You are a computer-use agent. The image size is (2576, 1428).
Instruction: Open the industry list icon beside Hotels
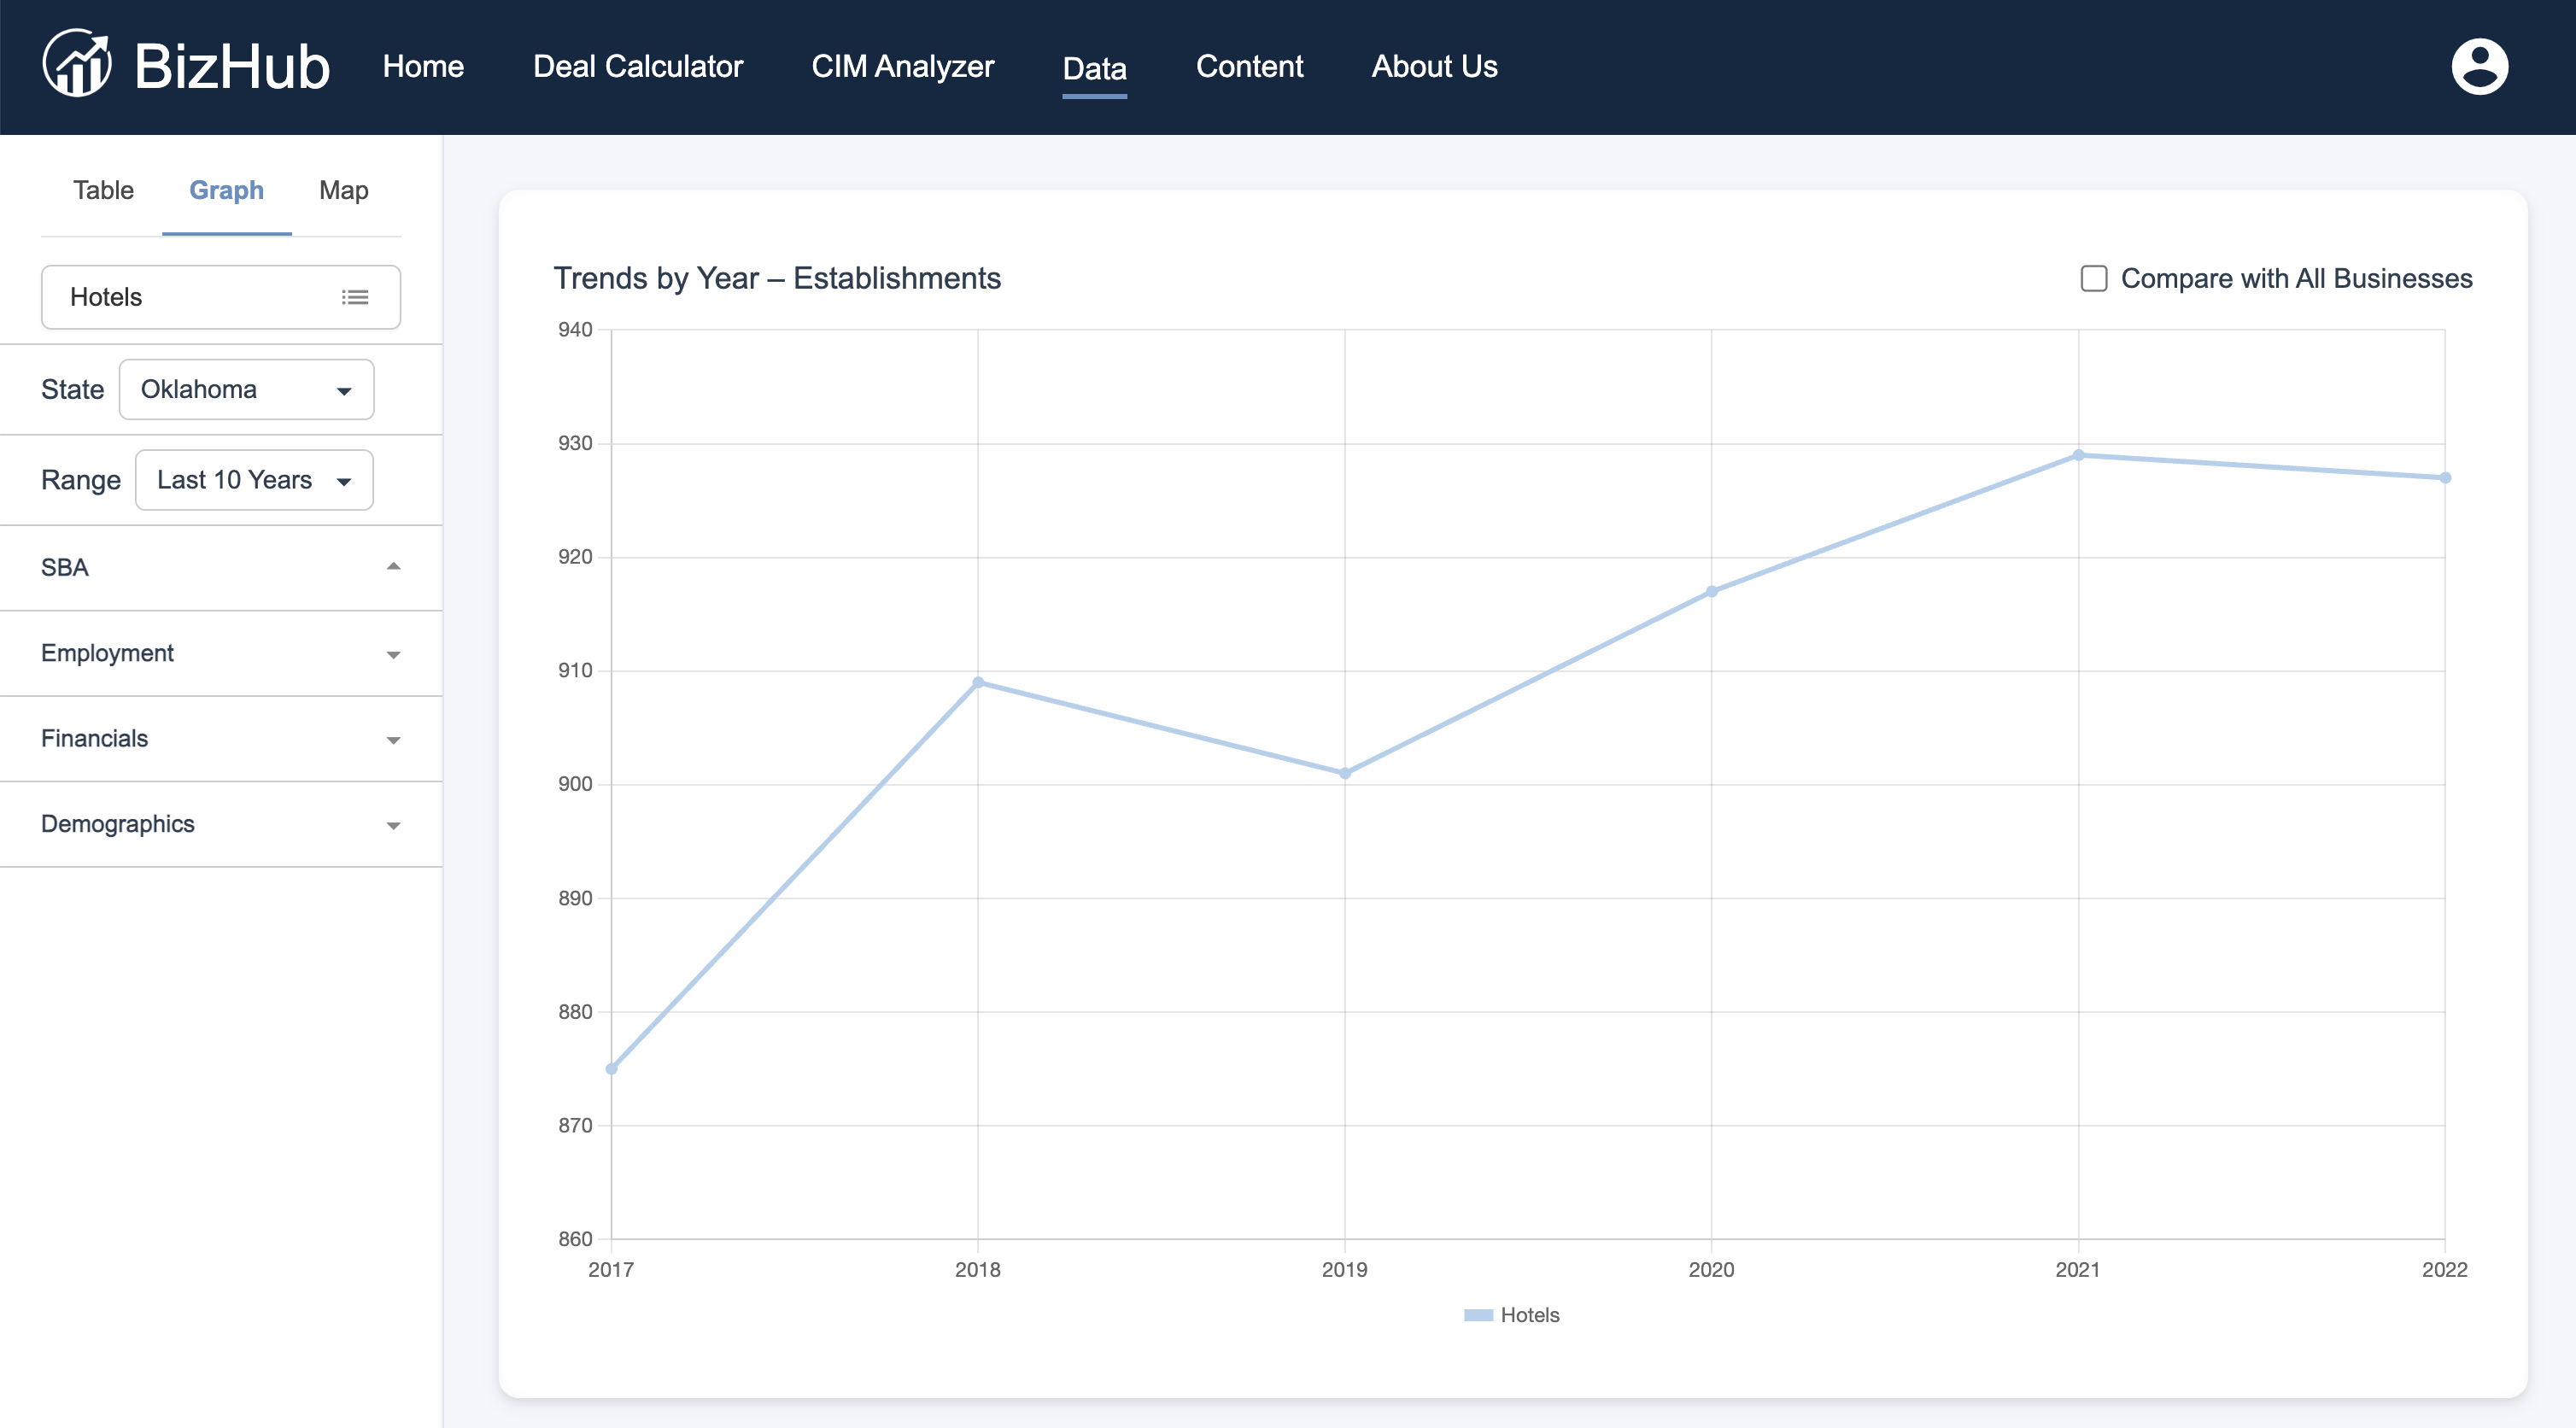355,297
